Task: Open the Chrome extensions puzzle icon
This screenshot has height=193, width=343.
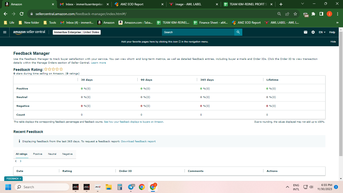Action: [313, 14]
